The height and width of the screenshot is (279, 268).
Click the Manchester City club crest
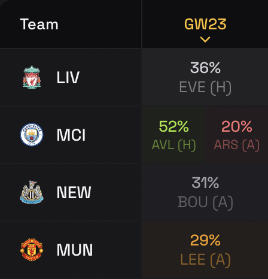pyautogui.click(x=32, y=135)
